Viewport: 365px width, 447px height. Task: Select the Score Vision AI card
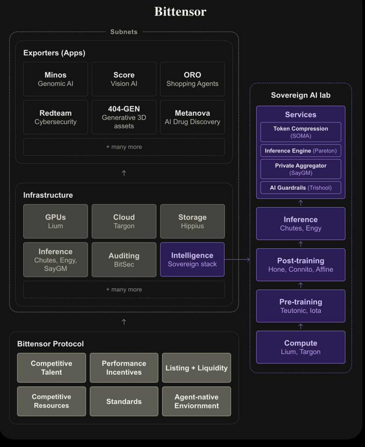click(x=124, y=79)
